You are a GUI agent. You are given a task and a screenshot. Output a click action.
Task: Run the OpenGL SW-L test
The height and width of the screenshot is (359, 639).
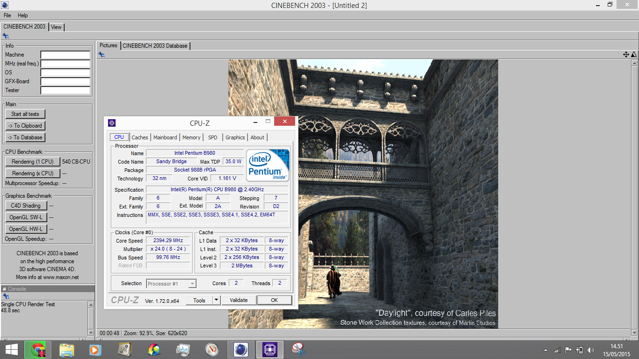pos(26,217)
